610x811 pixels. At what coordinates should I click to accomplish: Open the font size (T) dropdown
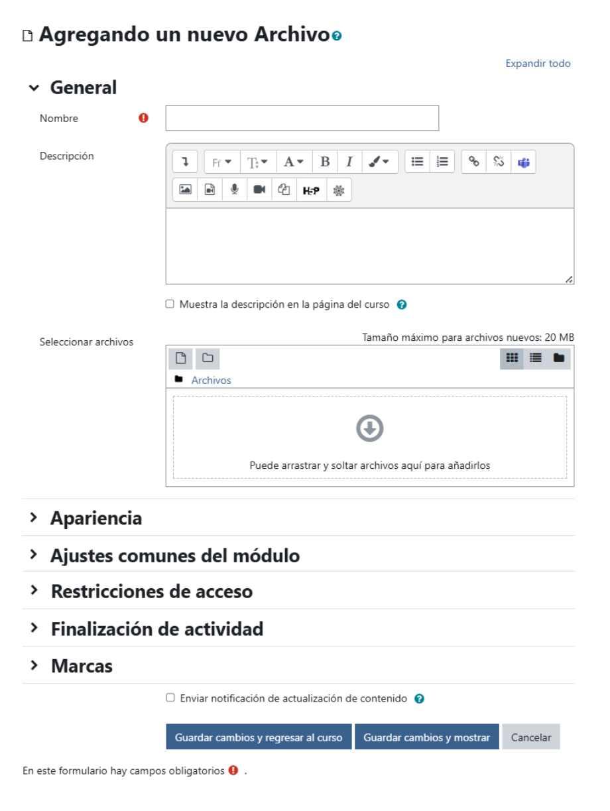point(257,162)
